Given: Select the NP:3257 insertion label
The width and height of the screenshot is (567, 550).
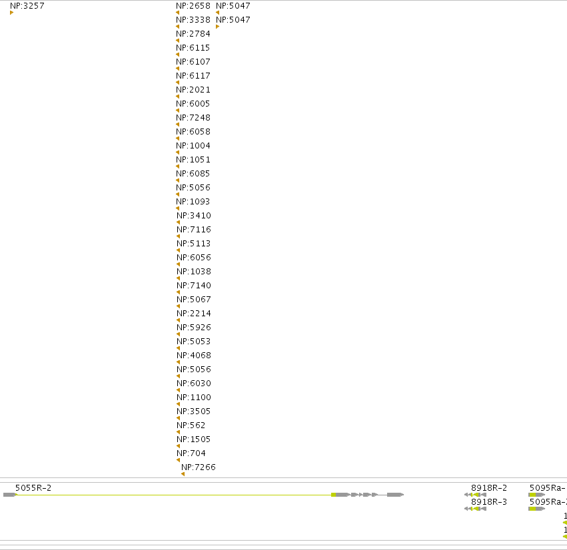Looking at the screenshot, I should point(27,6).
